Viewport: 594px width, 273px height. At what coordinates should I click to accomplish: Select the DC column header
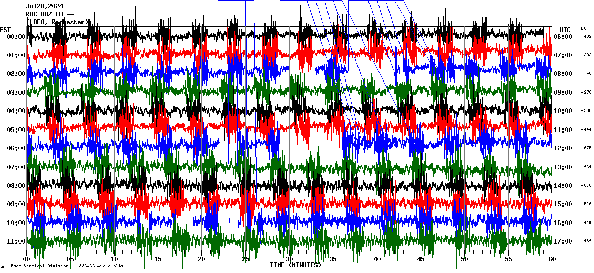(583, 28)
